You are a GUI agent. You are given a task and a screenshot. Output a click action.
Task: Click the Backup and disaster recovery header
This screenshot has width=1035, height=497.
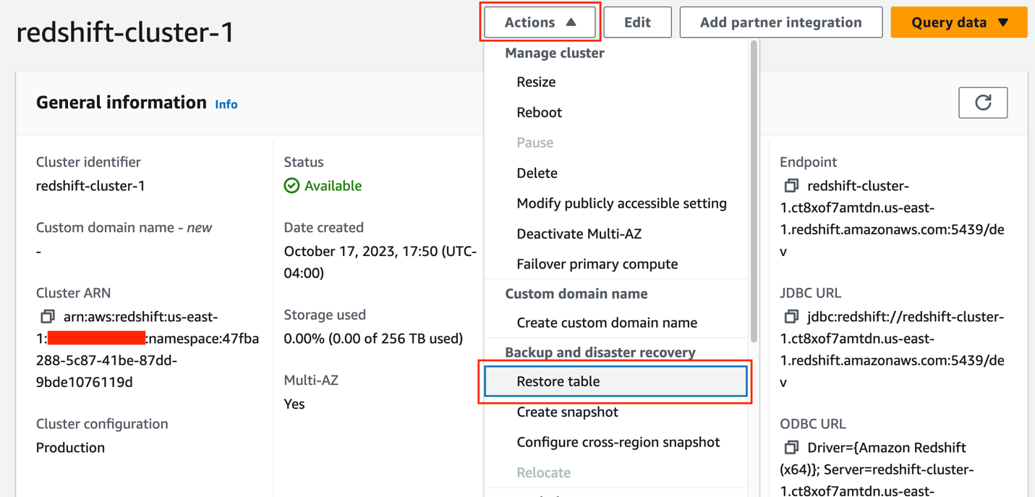coord(600,352)
